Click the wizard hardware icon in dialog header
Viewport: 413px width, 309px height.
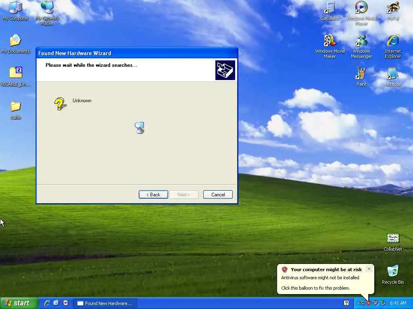tap(225, 70)
